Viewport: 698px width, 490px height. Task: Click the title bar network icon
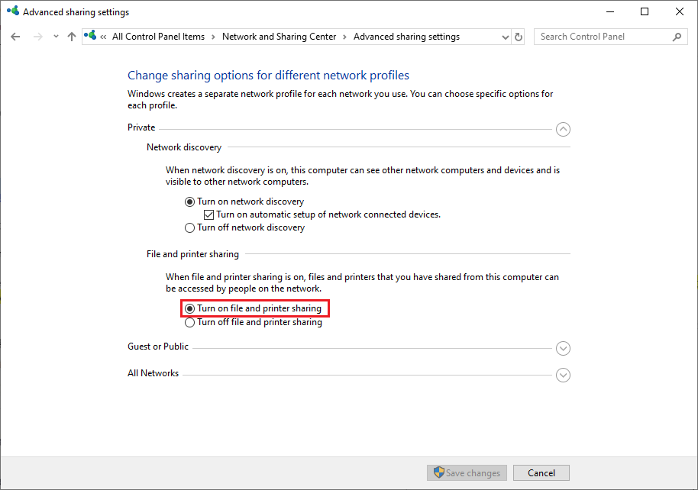[x=11, y=12]
